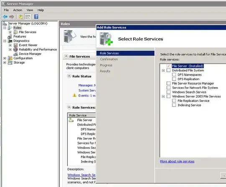Collapse the Role Services section chevron
Image resolution: width=226 pixels, height=187 pixels.
pyautogui.click(x=69, y=107)
